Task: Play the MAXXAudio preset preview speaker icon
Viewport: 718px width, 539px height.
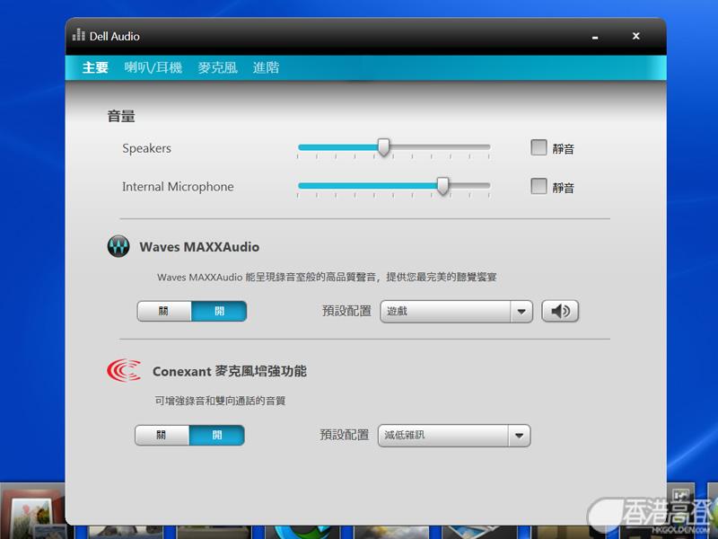Action: tap(560, 312)
